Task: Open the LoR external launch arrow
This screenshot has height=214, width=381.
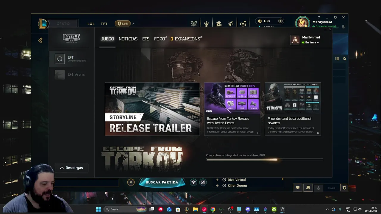Action: [x=133, y=23]
